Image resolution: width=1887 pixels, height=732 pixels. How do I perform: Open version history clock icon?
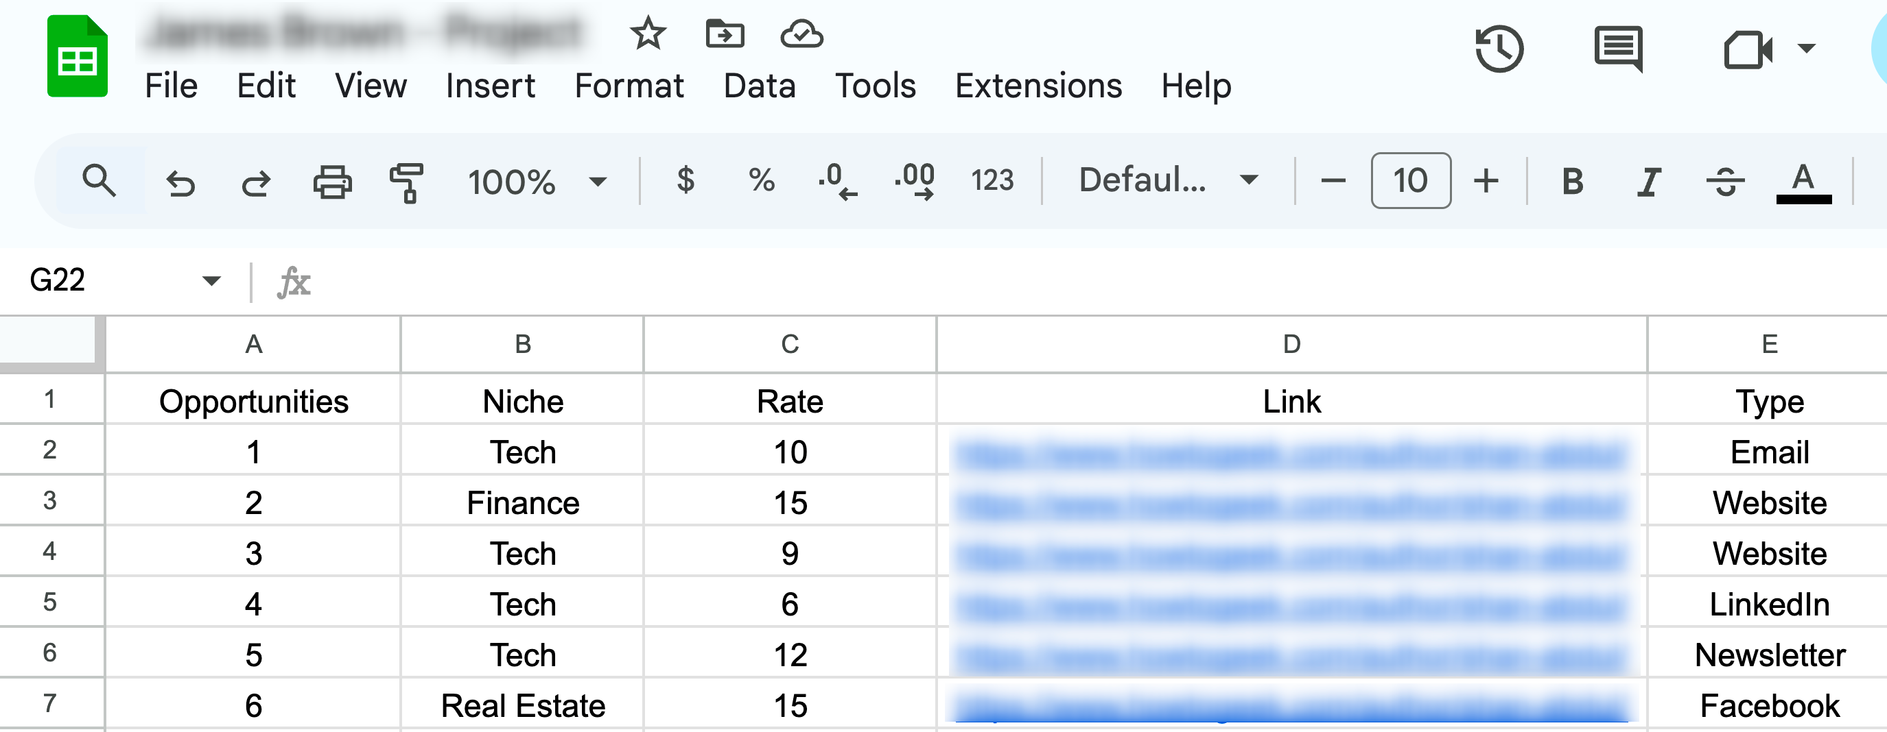1499,49
